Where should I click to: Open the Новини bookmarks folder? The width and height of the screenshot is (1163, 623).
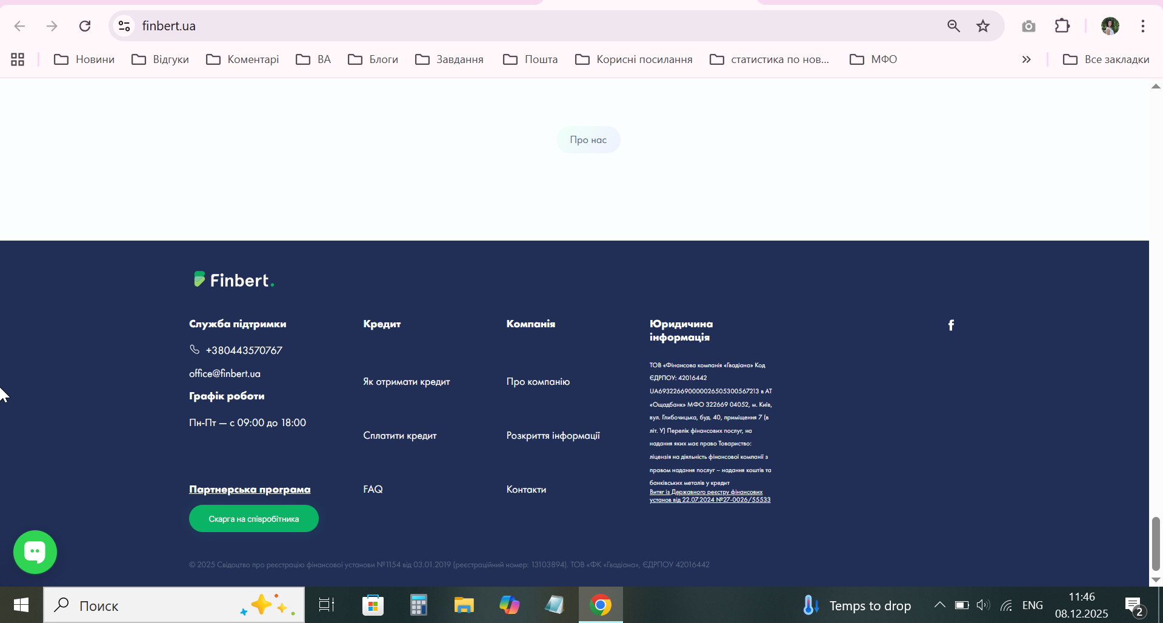point(84,59)
